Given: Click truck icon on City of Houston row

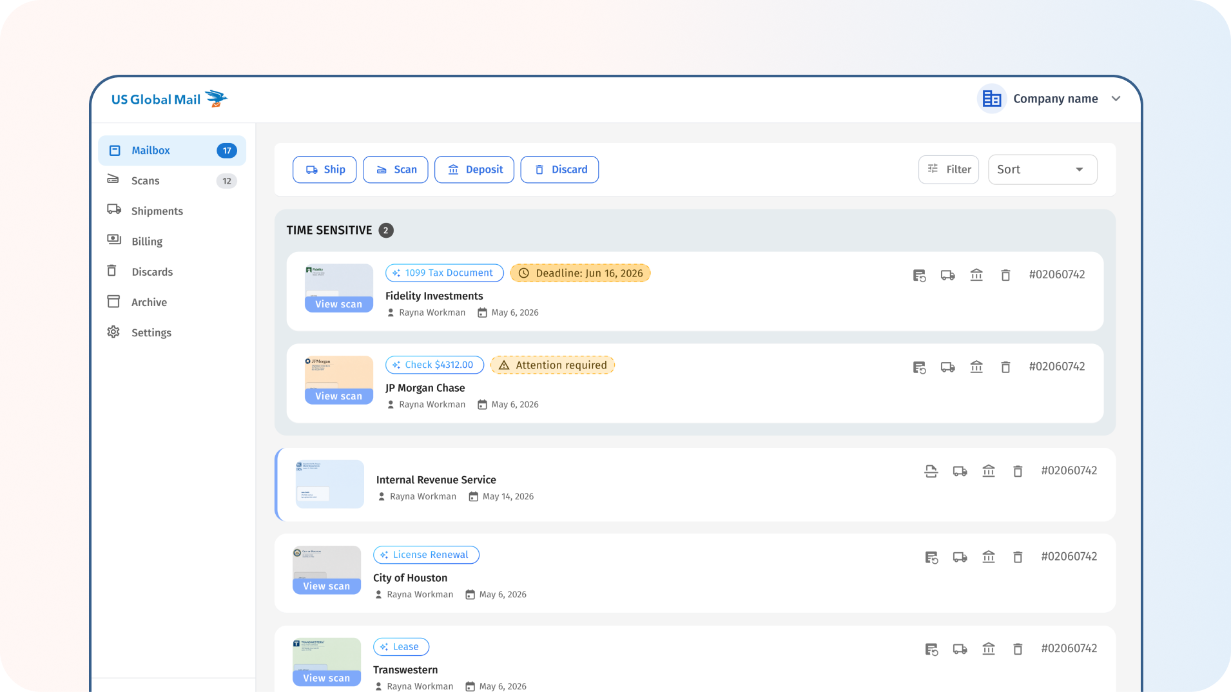Looking at the screenshot, I should coord(960,557).
